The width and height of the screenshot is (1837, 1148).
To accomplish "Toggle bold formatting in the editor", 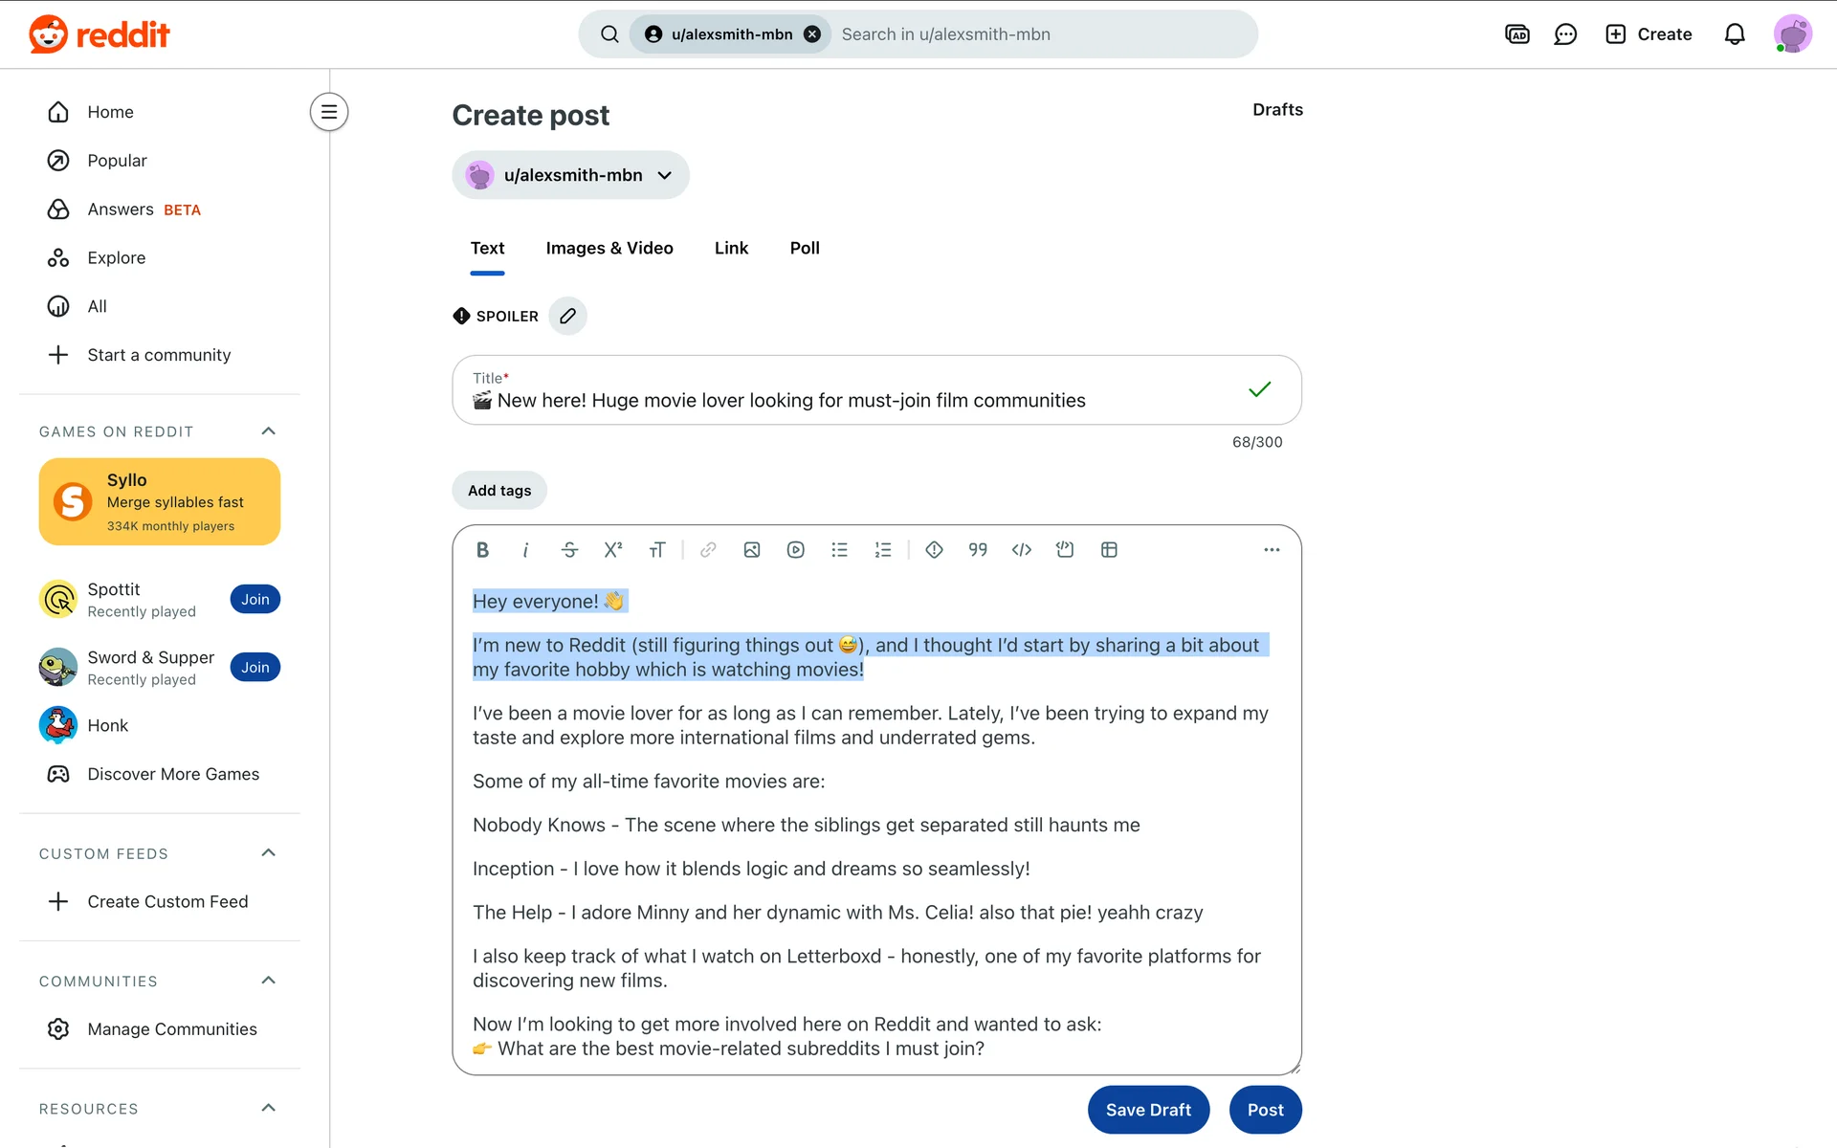I will coord(482,550).
